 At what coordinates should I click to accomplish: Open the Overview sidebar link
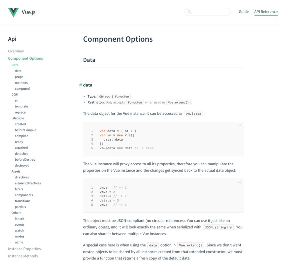(x=16, y=51)
